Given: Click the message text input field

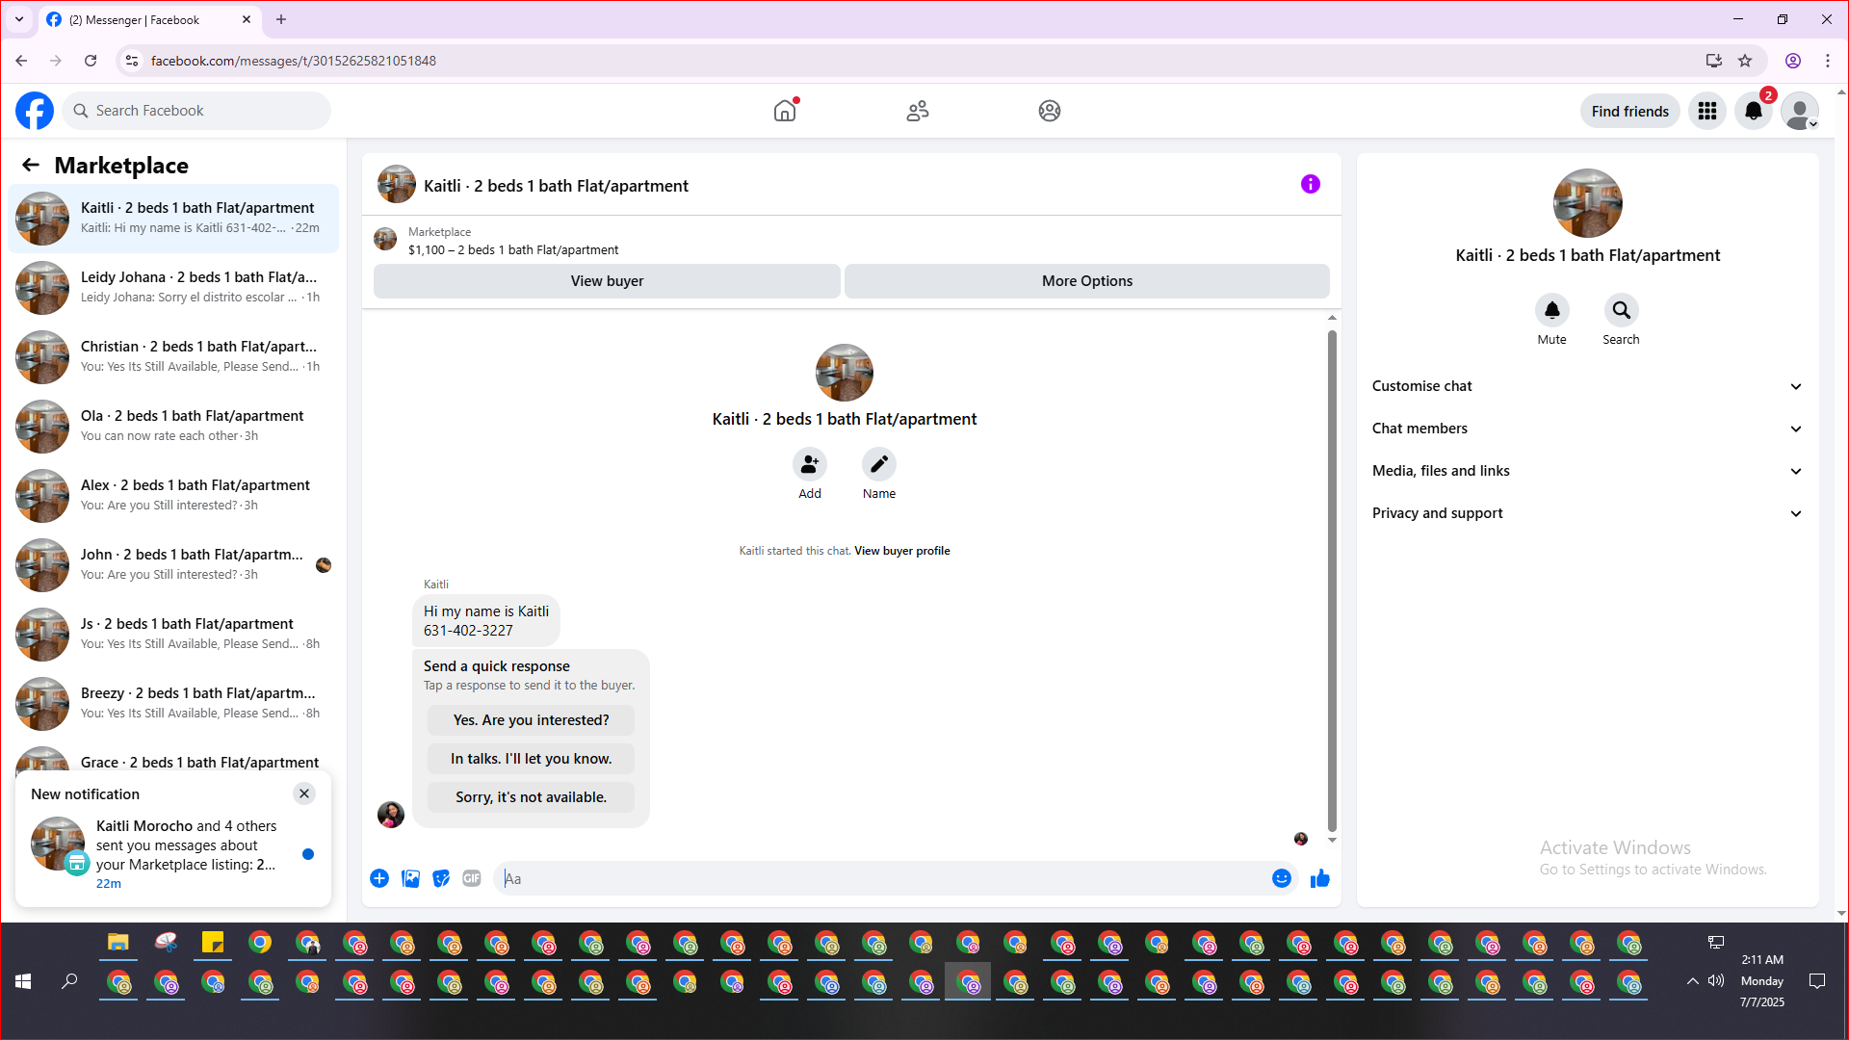Looking at the screenshot, I should click(881, 878).
